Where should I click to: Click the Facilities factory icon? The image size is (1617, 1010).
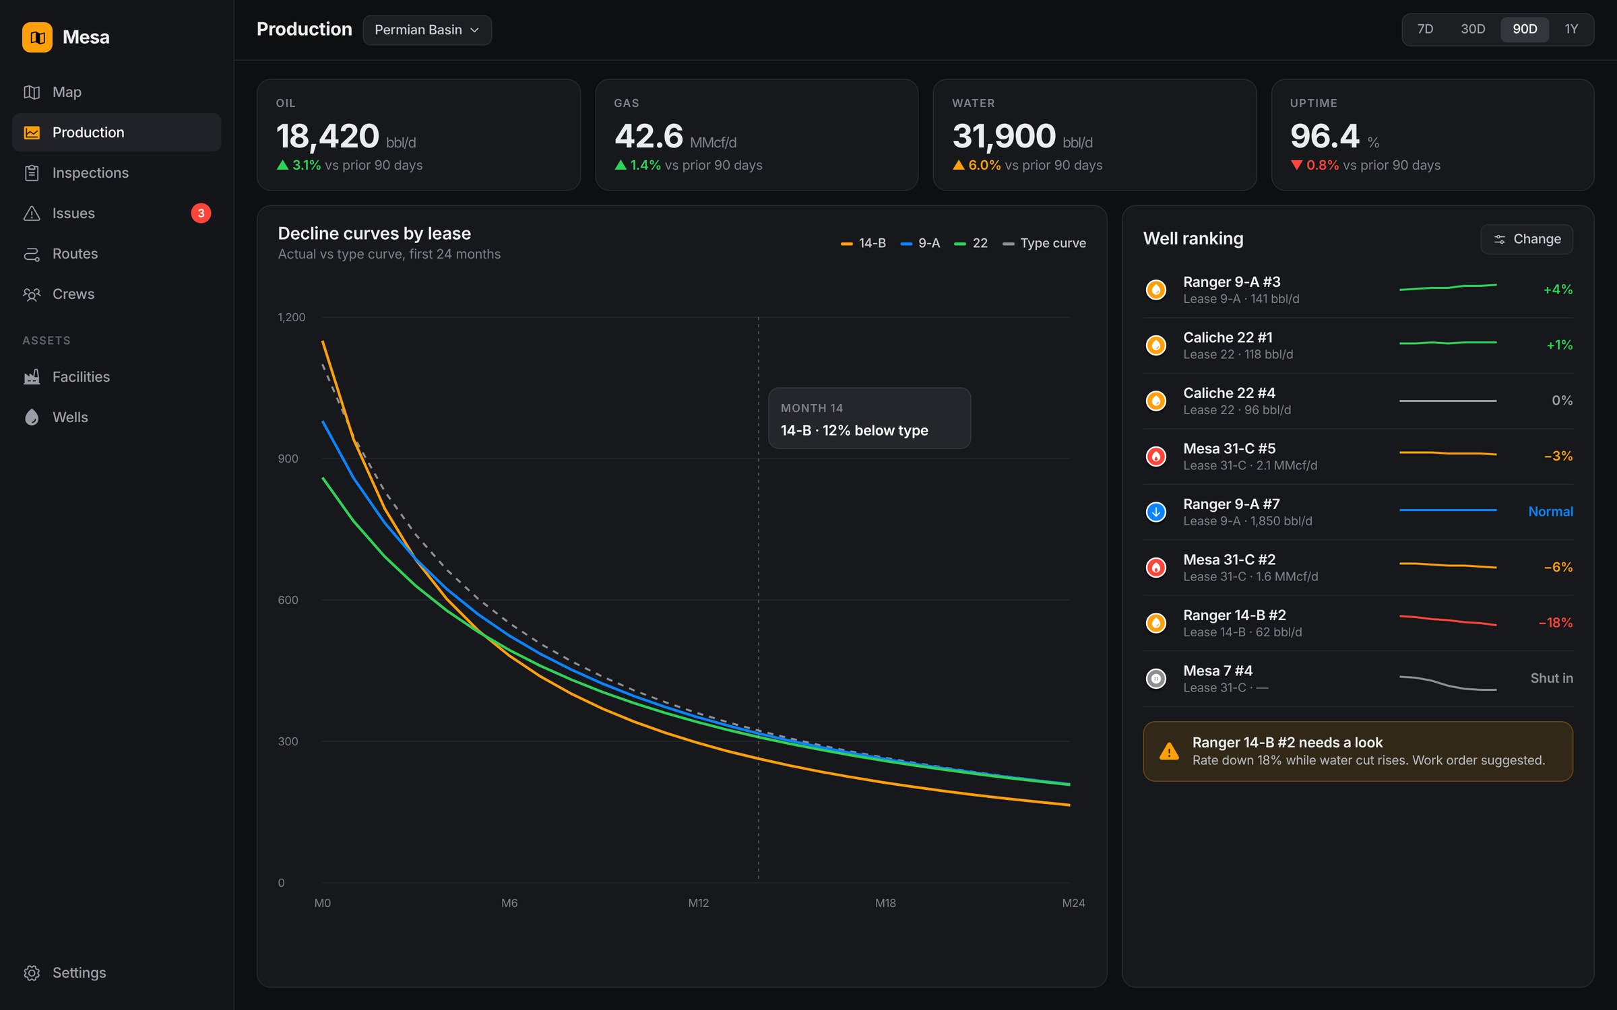point(32,377)
